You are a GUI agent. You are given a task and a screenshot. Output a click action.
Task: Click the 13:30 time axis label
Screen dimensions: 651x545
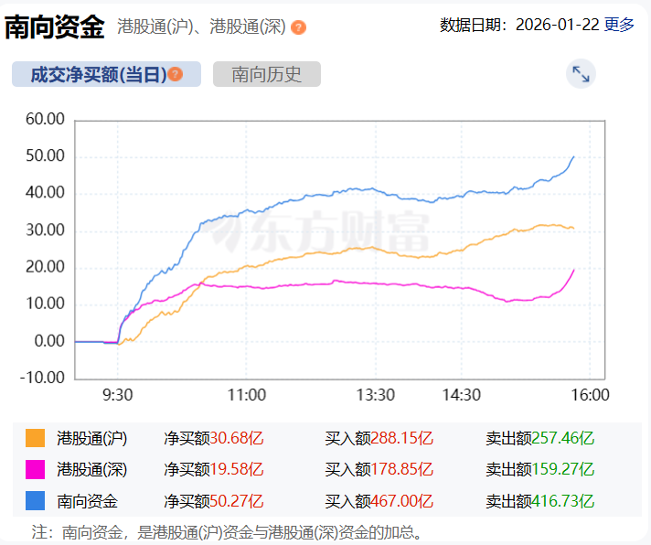(375, 395)
